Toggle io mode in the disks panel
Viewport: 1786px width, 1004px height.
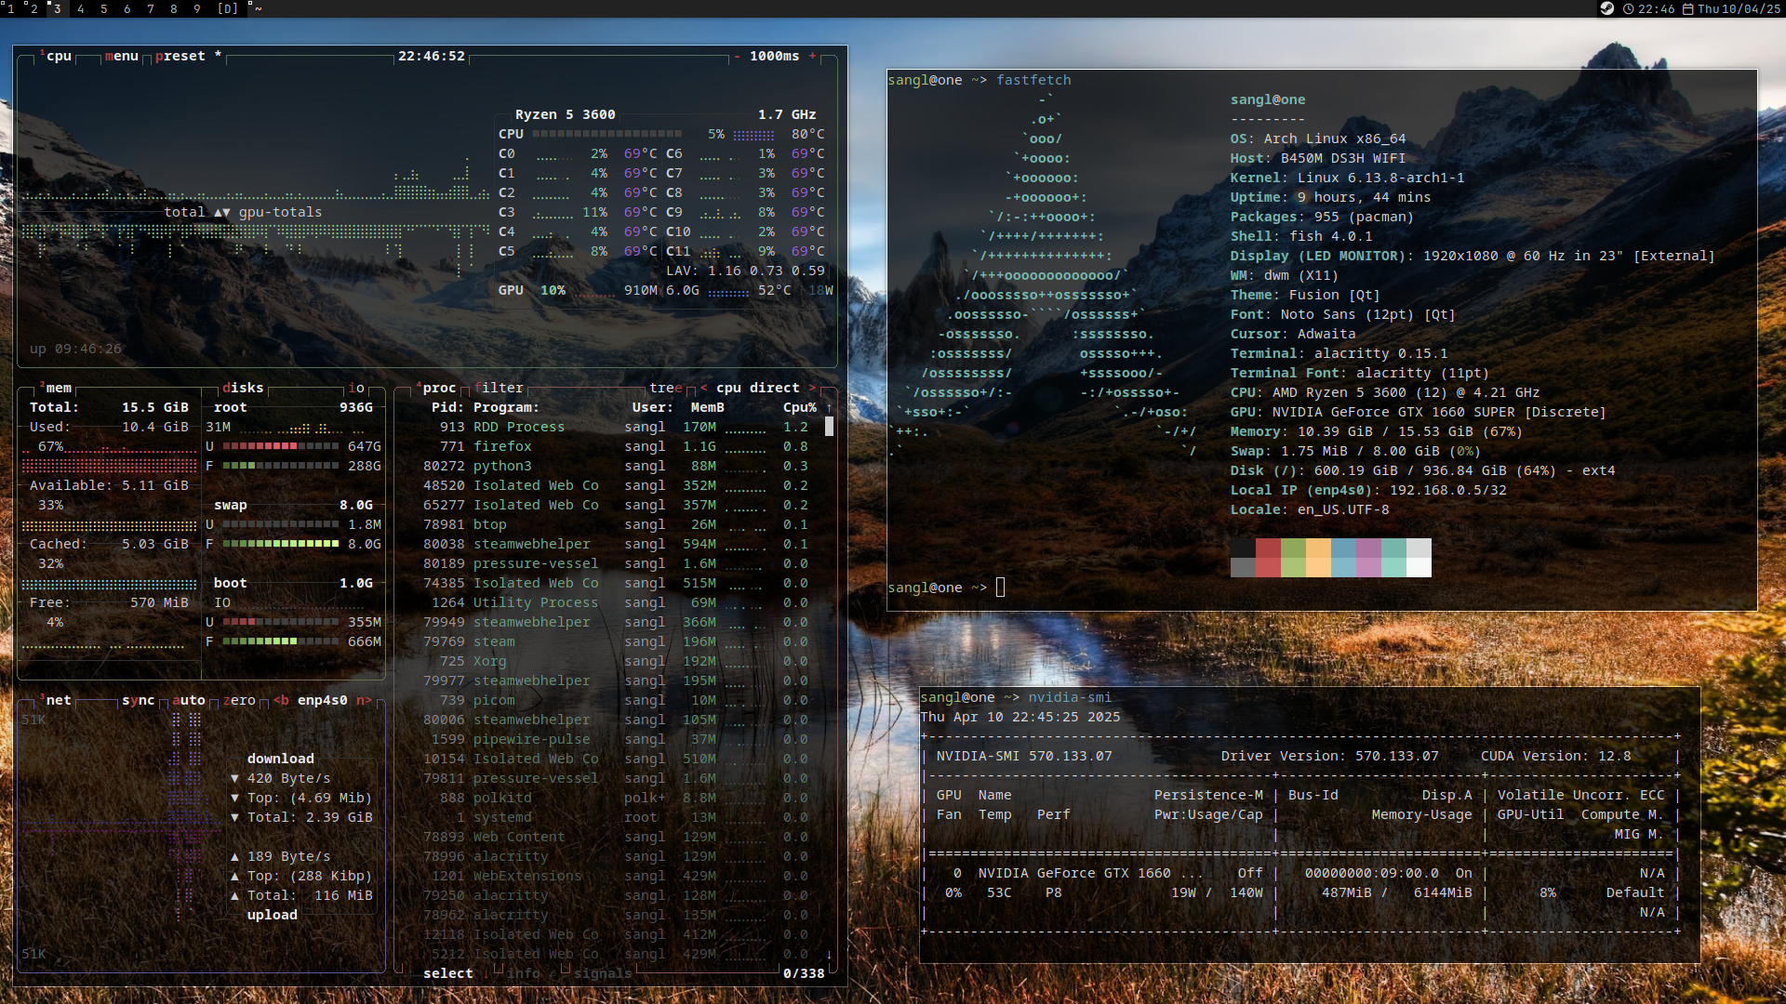coord(356,388)
